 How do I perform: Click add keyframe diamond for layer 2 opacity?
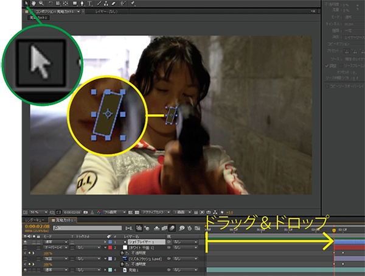tap(29, 253)
